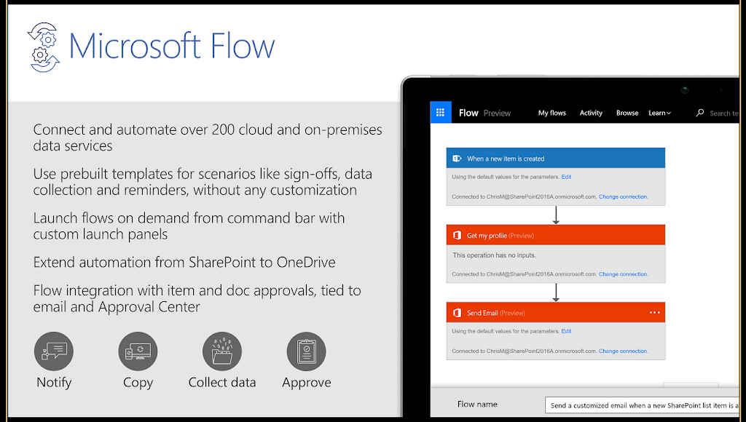This screenshot has height=422, width=746.
Task: Click Office icon in 'Get my profile' step
Action: (x=457, y=235)
